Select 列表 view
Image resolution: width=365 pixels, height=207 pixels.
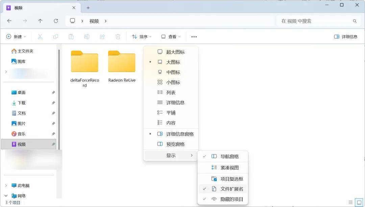click(x=171, y=92)
